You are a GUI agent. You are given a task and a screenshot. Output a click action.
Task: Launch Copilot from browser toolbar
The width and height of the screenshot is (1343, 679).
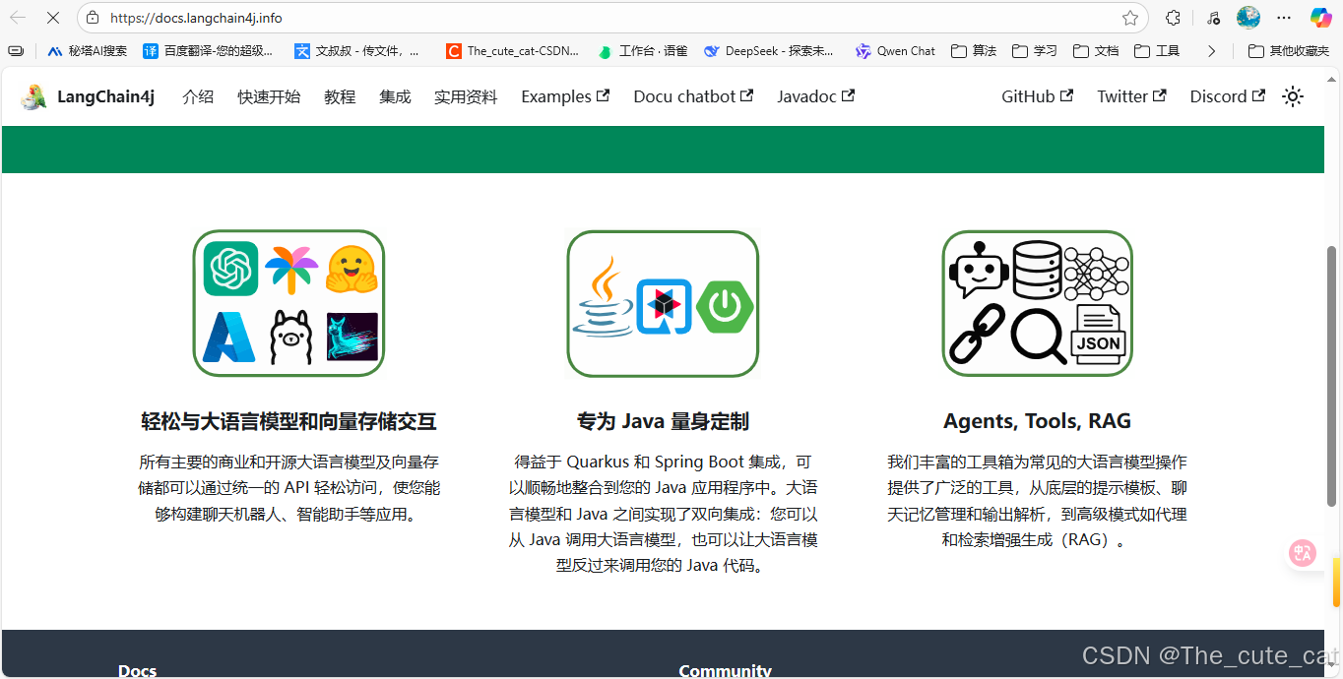(x=1320, y=18)
